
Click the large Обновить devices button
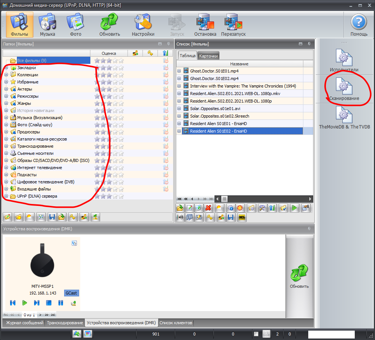coord(299,276)
